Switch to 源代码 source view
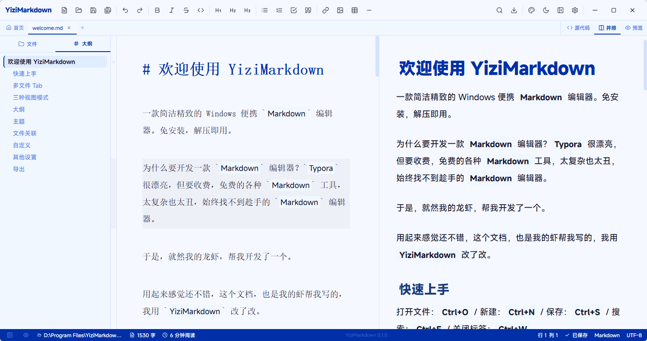 tap(578, 28)
